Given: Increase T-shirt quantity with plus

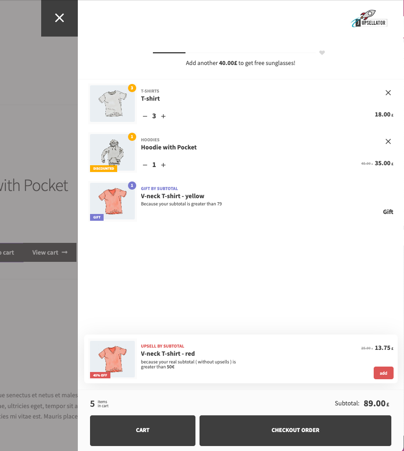Looking at the screenshot, I should click(163, 116).
